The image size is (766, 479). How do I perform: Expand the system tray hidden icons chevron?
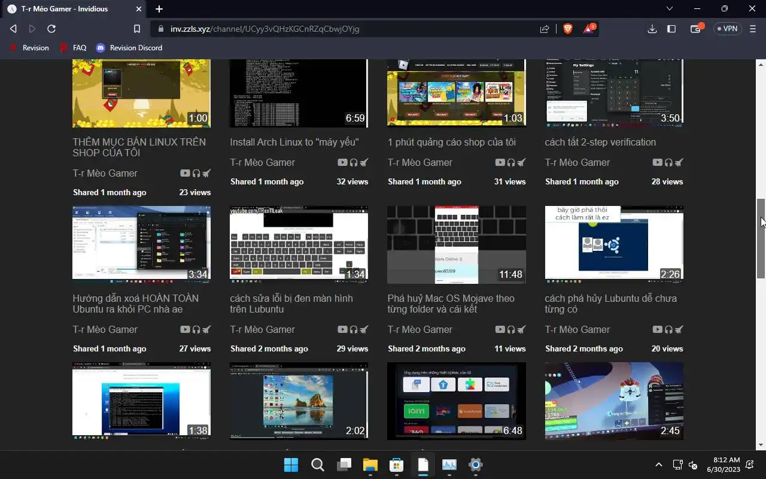click(x=659, y=465)
